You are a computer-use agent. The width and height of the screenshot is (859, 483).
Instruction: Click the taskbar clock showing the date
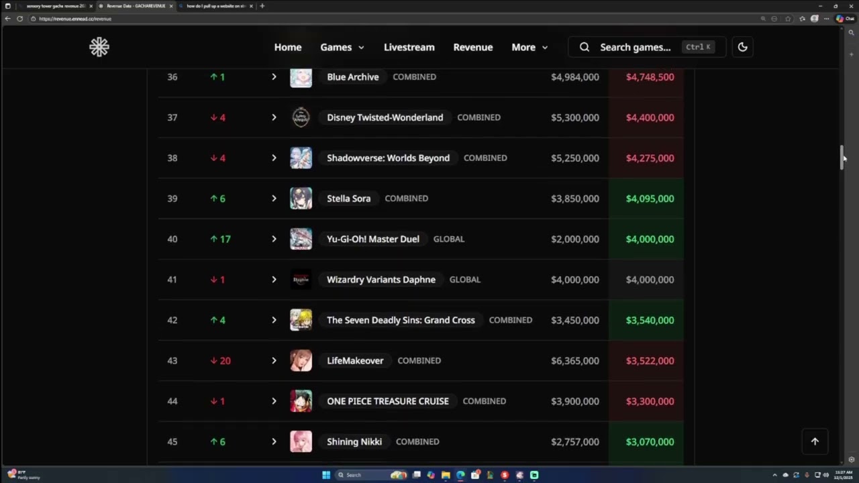[x=844, y=475]
